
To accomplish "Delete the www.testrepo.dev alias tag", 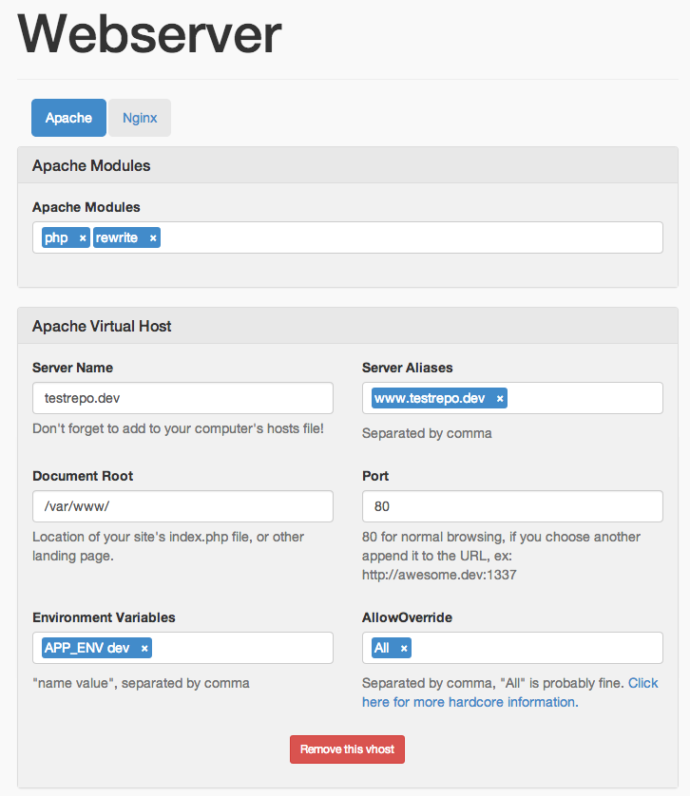I will (500, 399).
